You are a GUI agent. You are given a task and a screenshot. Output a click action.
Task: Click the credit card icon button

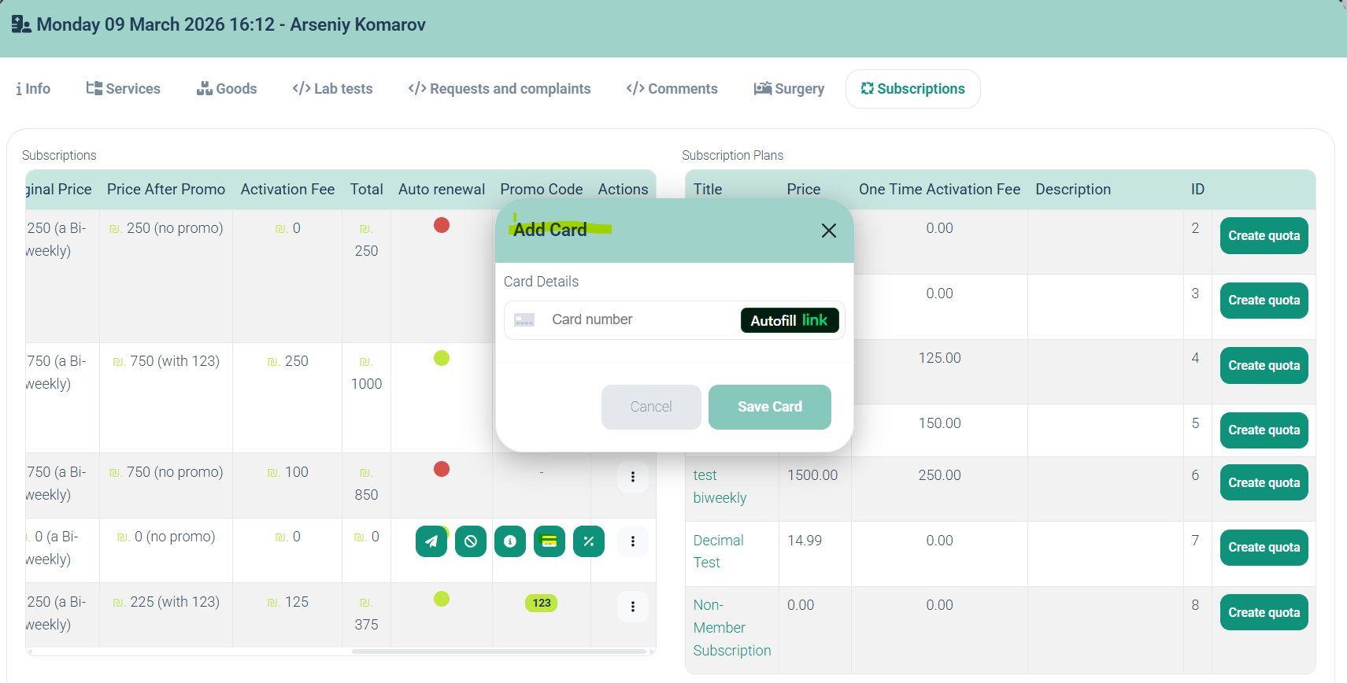click(550, 541)
